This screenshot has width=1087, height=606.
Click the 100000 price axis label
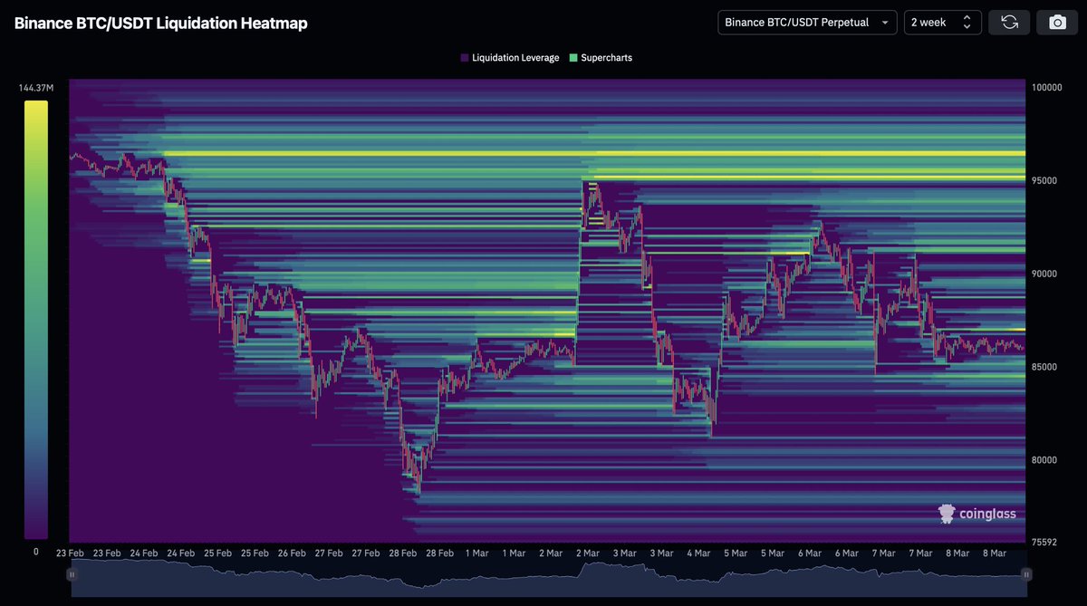1046,88
